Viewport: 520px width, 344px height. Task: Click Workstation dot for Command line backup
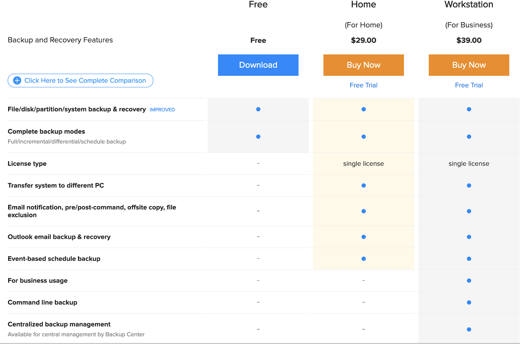pyautogui.click(x=469, y=302)
